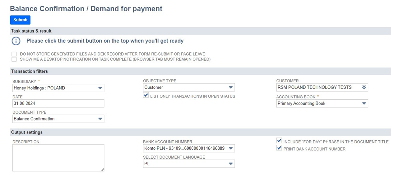Click the info icon beside status message

pyautogui.click(x=16, y=41)
